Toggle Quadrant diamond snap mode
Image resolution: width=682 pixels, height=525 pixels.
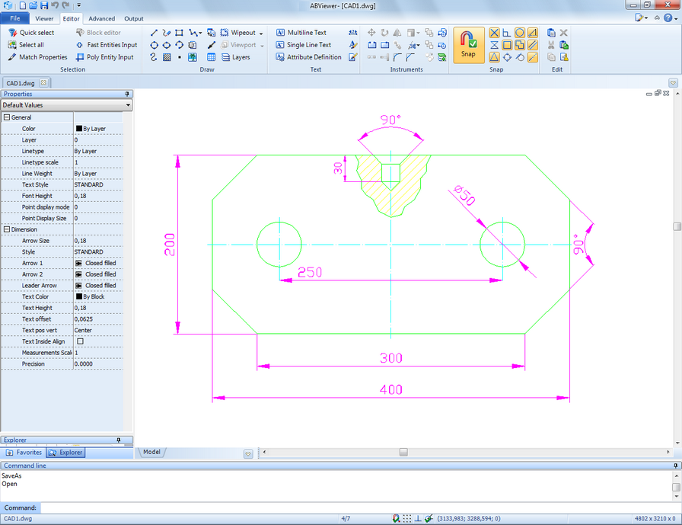pos(507,57)
